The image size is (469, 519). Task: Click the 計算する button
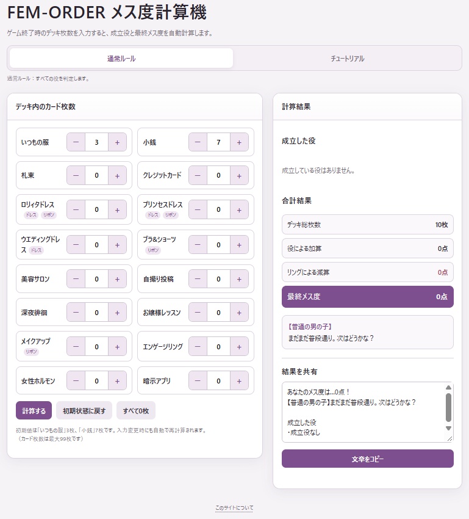pyautogui.click(x=34, y=410)
